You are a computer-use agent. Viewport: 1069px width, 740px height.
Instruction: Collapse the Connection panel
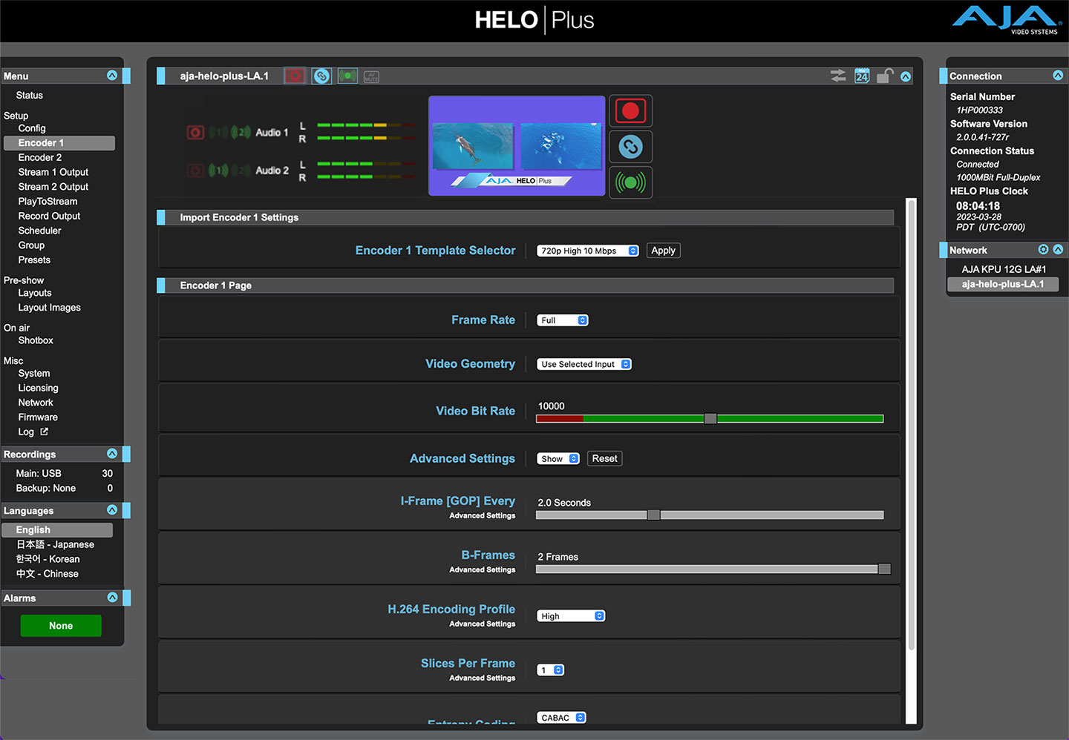[x=1058, y=76]
